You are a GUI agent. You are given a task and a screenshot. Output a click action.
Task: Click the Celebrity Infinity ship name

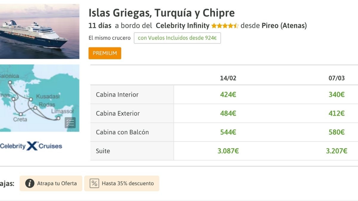[x=183, y=26]
